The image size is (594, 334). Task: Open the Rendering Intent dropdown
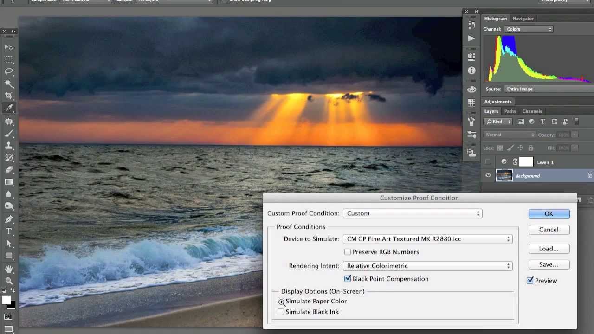pyautogui.click(x=427, y=266)
